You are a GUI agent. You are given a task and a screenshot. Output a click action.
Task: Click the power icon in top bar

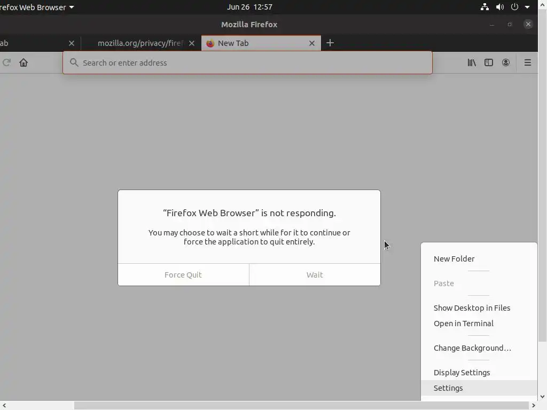pyautogui.click(x=514, y=7)
